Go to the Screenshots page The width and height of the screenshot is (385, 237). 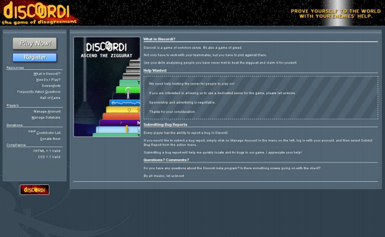click(x=51, y=86)
